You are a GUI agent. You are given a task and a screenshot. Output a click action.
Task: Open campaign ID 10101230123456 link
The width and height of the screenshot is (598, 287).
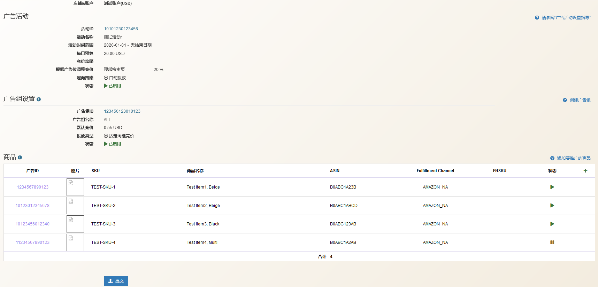point(121,29)
